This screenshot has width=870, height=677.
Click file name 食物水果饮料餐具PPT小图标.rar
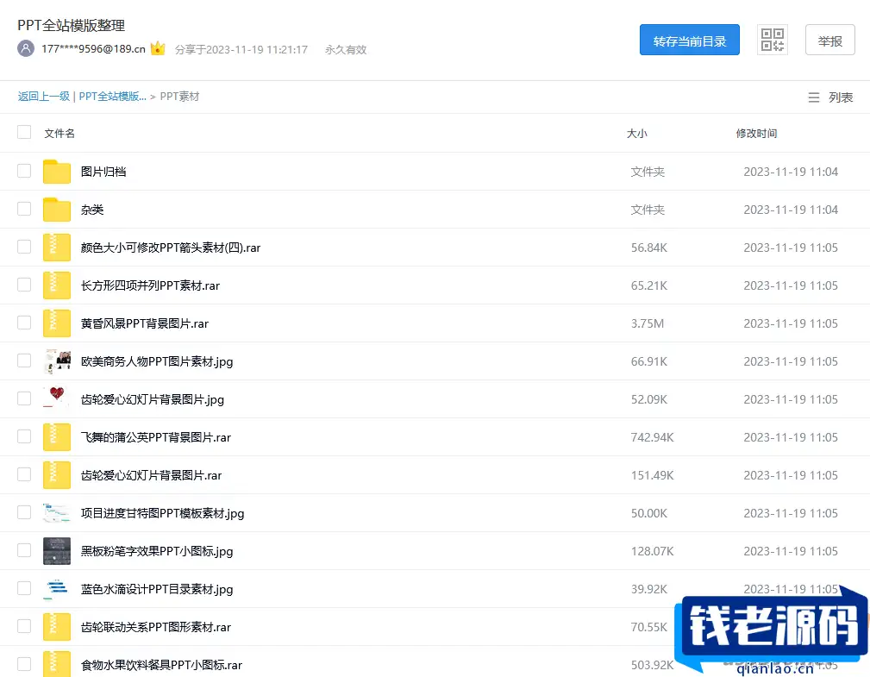(x=161, y=665)
